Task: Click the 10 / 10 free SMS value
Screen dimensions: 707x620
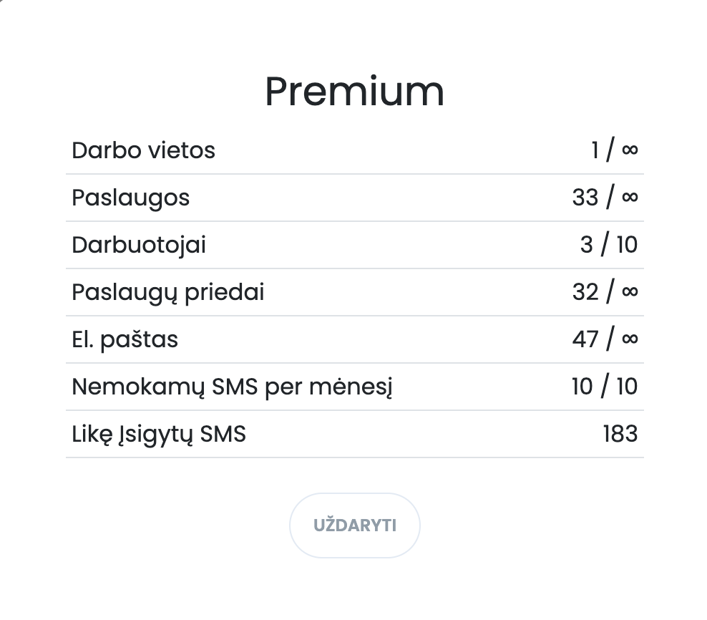Action: pyautogui.click(x=605, y=387)
